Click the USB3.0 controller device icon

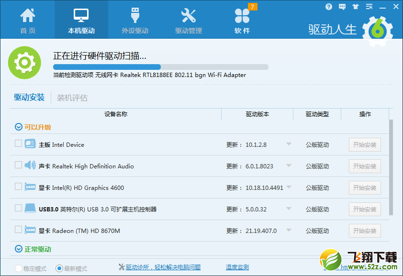30,208
